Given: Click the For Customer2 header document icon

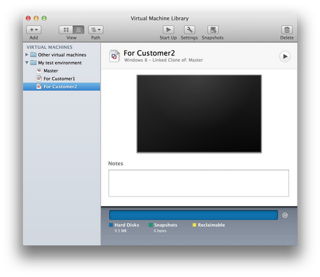Looking at the screenshot, I should [x=114, y=56].
